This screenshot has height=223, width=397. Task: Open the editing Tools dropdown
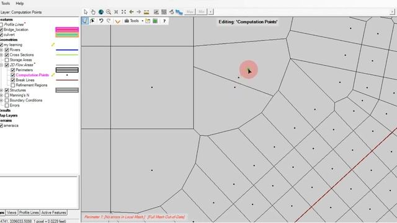click(134, 20)
